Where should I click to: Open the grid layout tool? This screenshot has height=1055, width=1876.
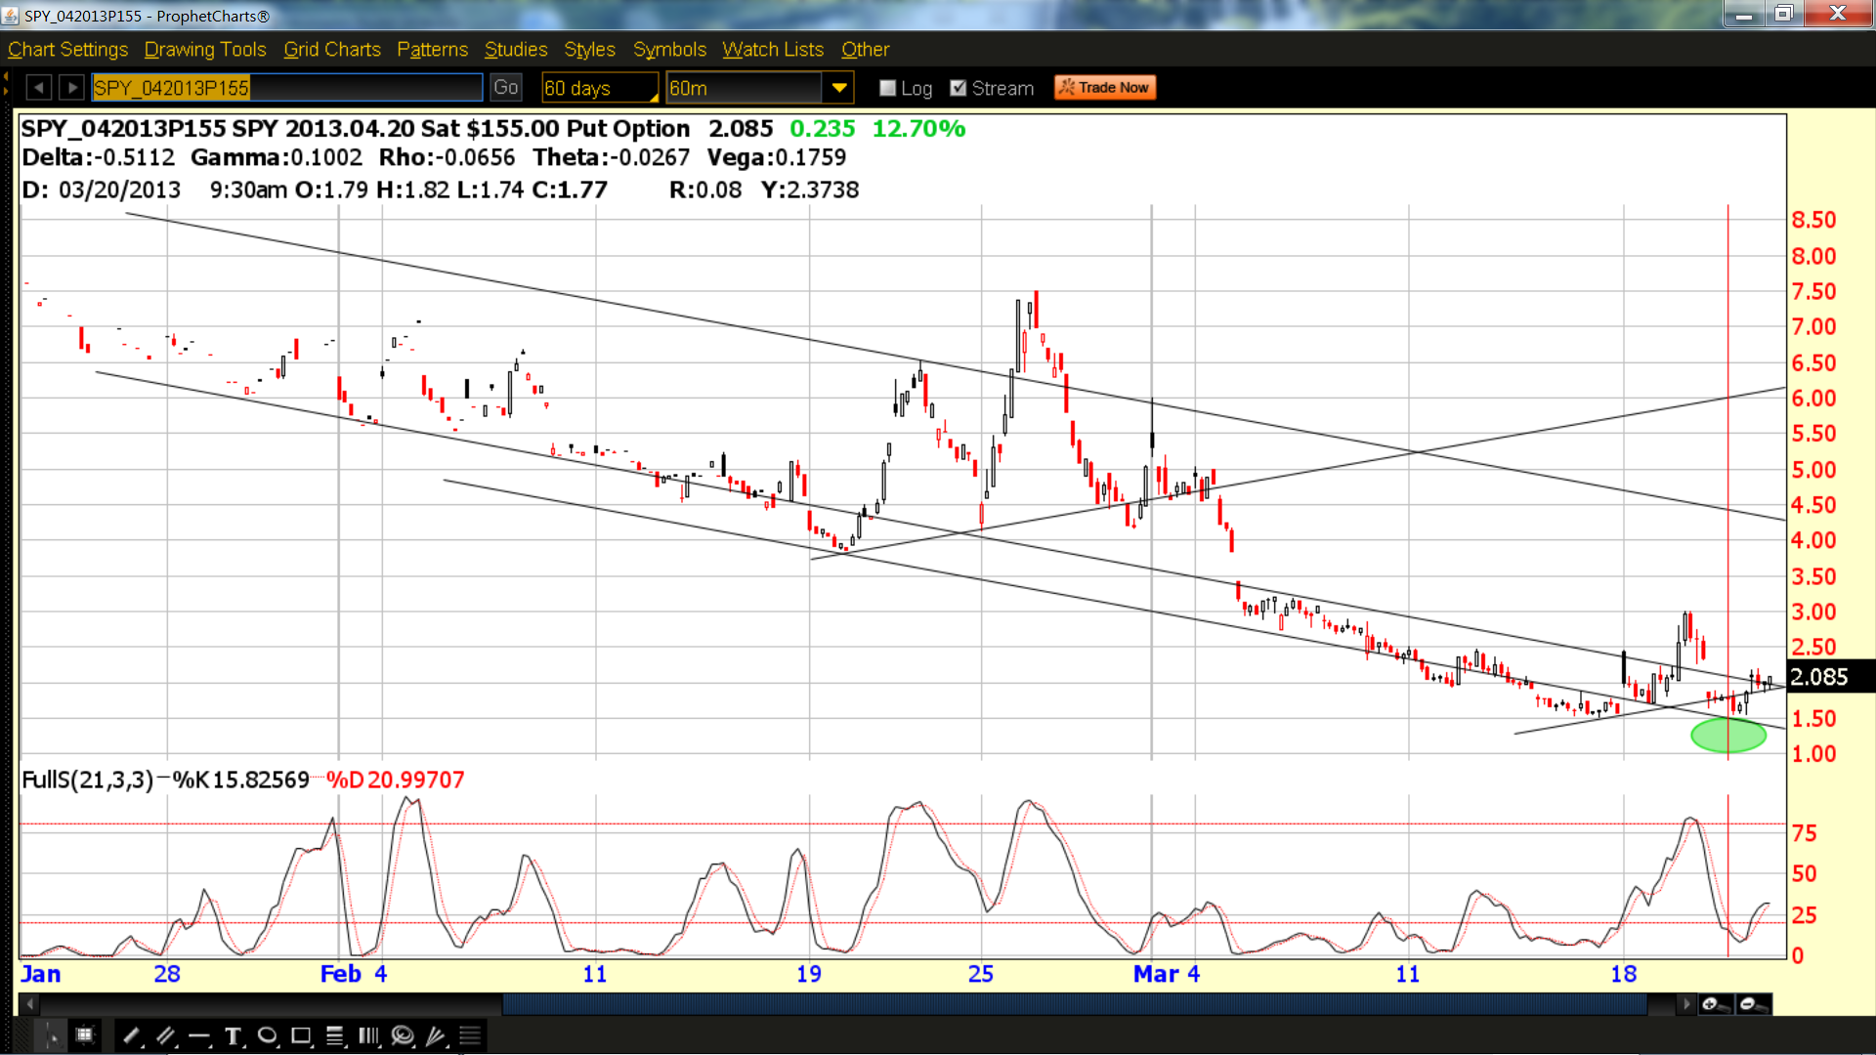[x=85, y=1035]
